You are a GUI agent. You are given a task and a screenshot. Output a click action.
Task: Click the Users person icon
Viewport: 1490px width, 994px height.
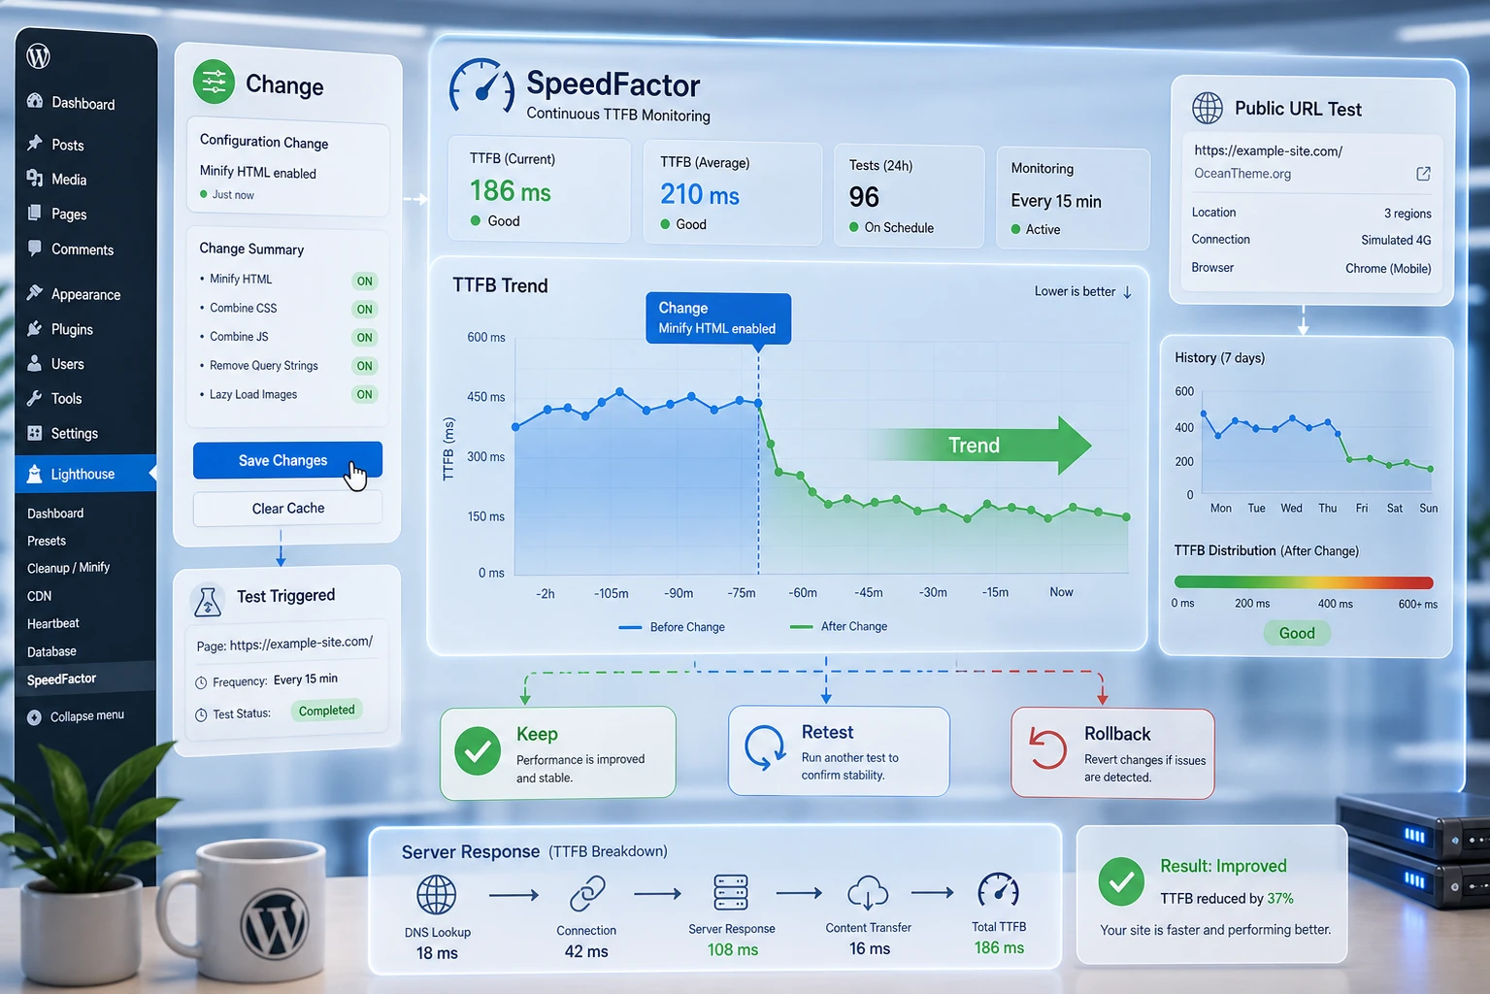pyautogui.click(x=35, y=363)
